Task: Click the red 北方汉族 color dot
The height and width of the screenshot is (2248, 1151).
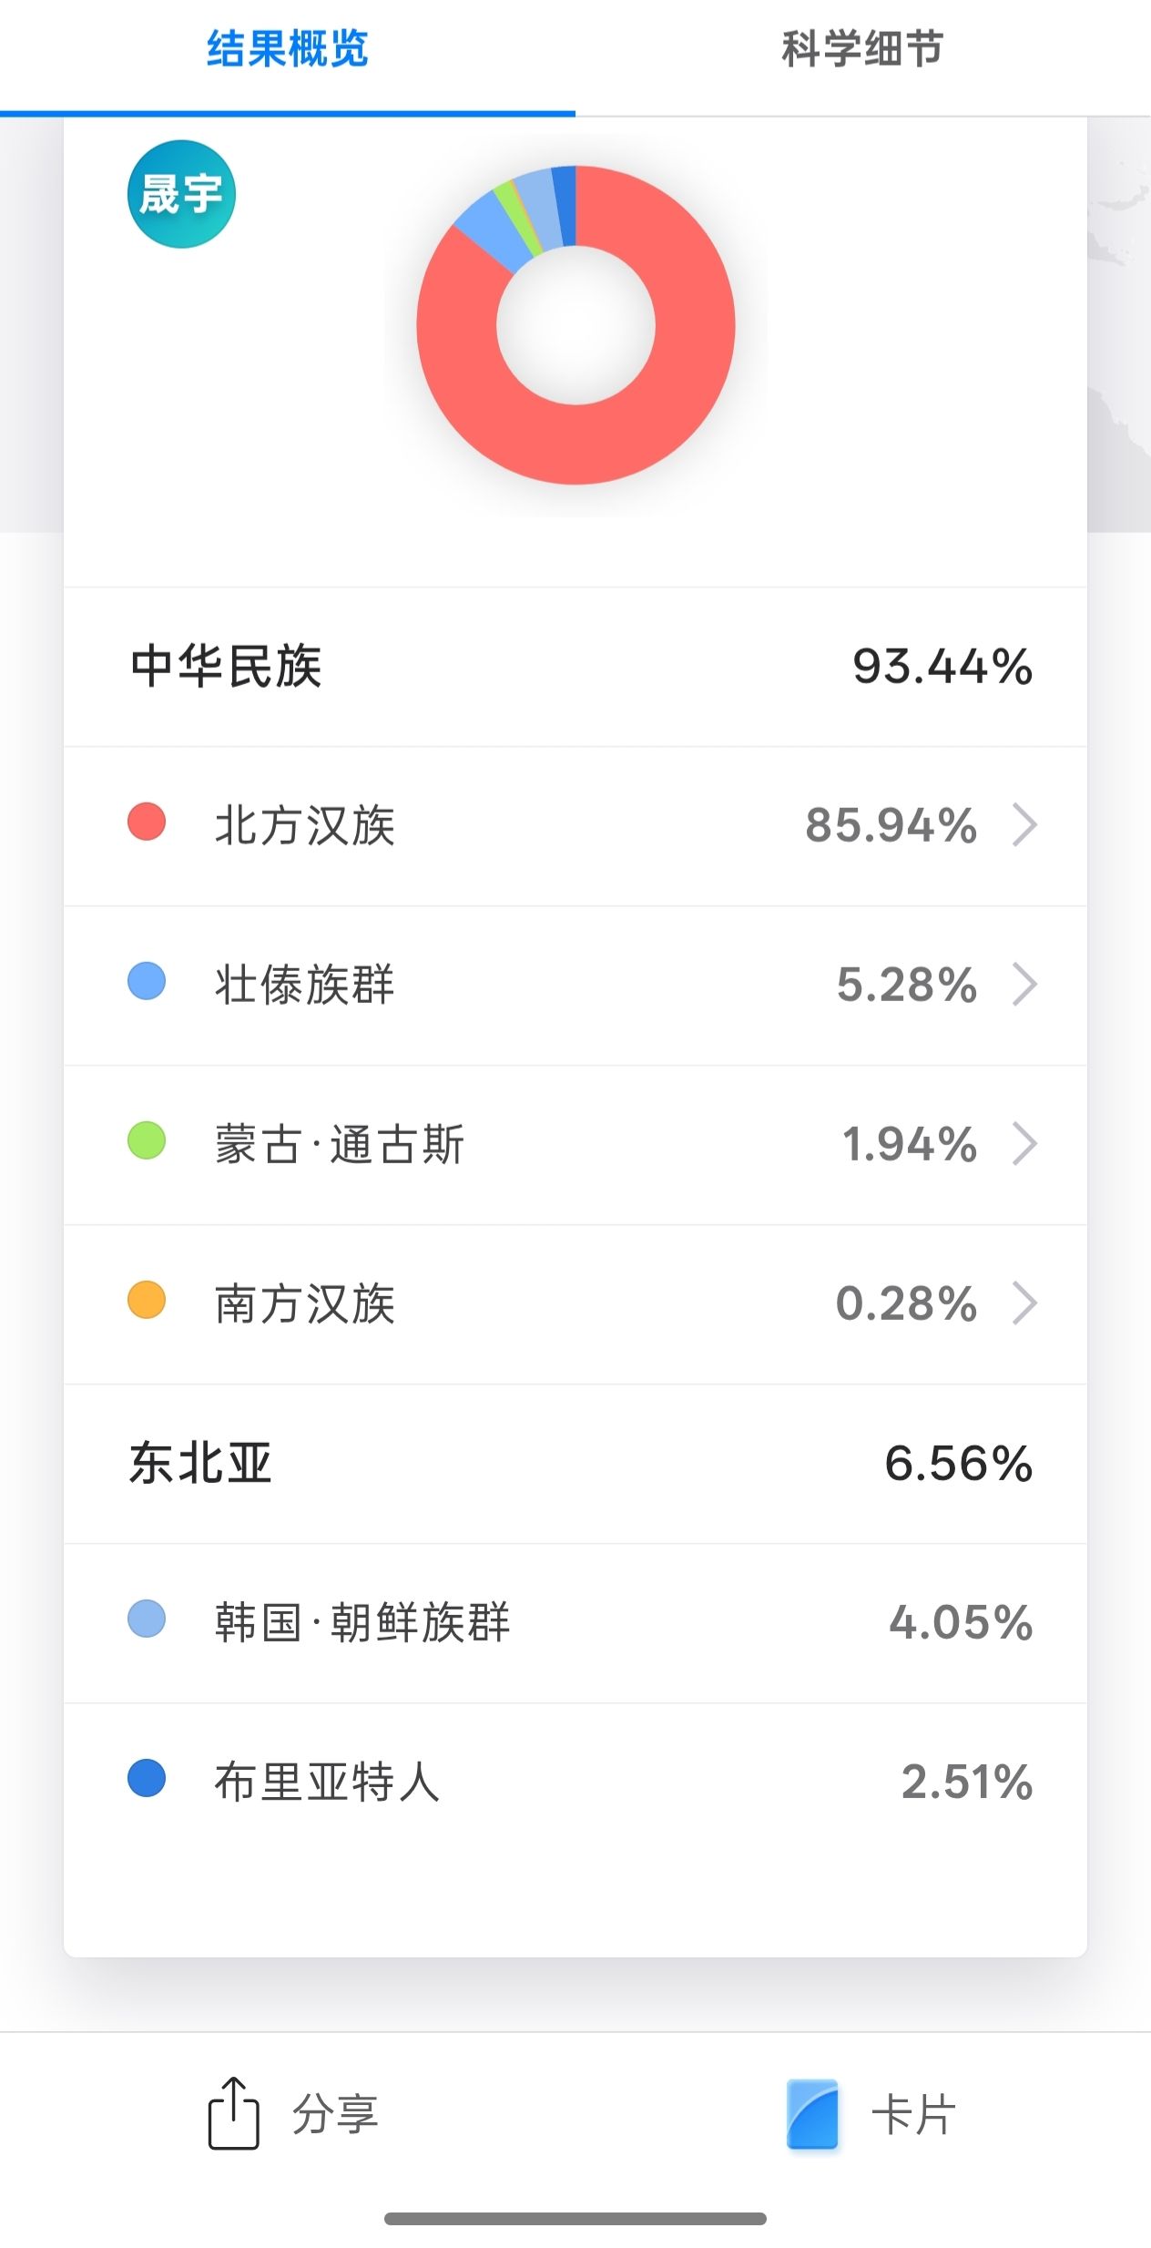Action: pos(147,822)
